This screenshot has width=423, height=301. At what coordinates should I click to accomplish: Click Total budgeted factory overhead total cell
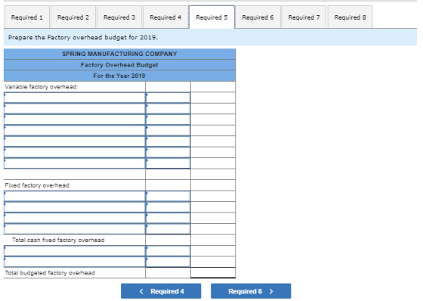[x=213, y=272]
